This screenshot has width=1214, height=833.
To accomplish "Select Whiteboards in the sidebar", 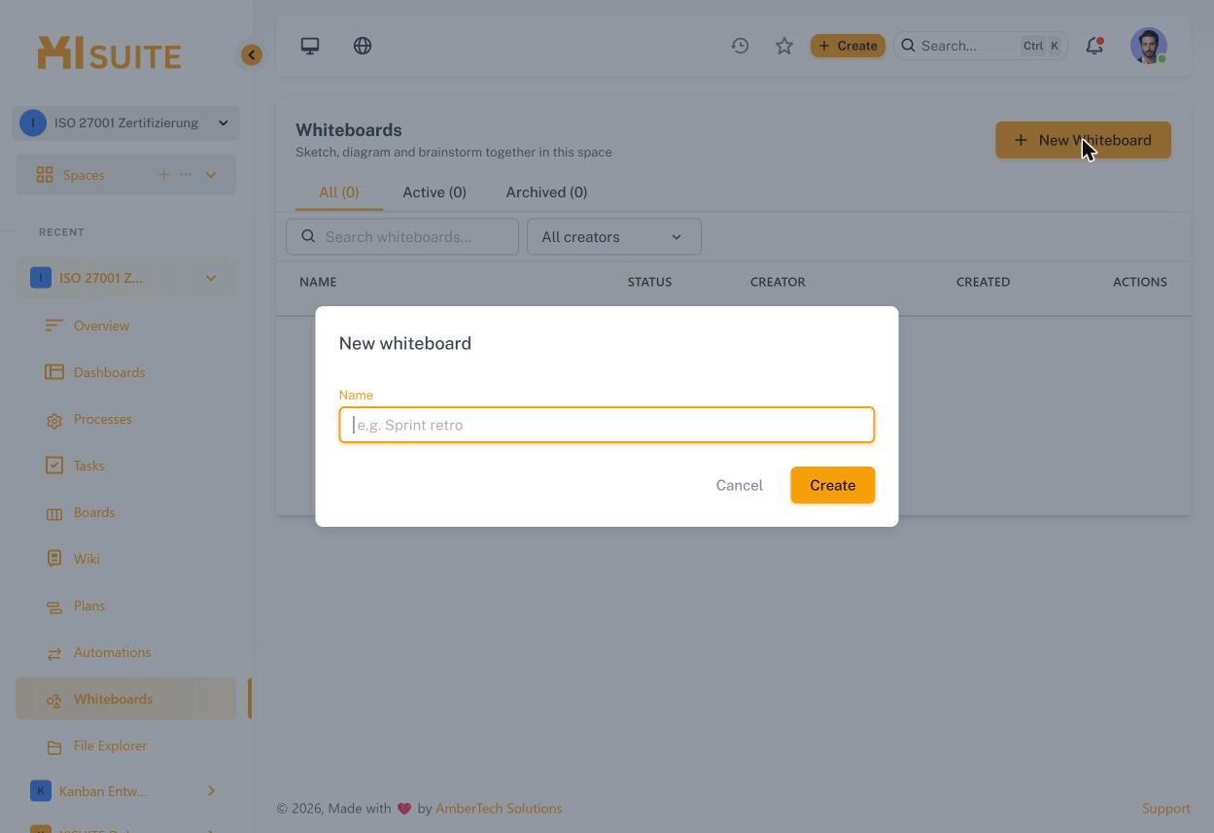I will click(126, 699).
